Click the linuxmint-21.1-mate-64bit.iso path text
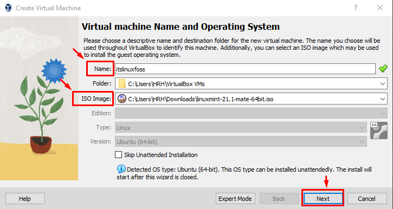 pyautogui.click(x=201, y=99)
